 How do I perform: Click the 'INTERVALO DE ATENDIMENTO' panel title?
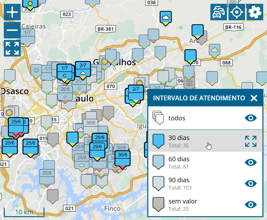[x=199, y=98]
